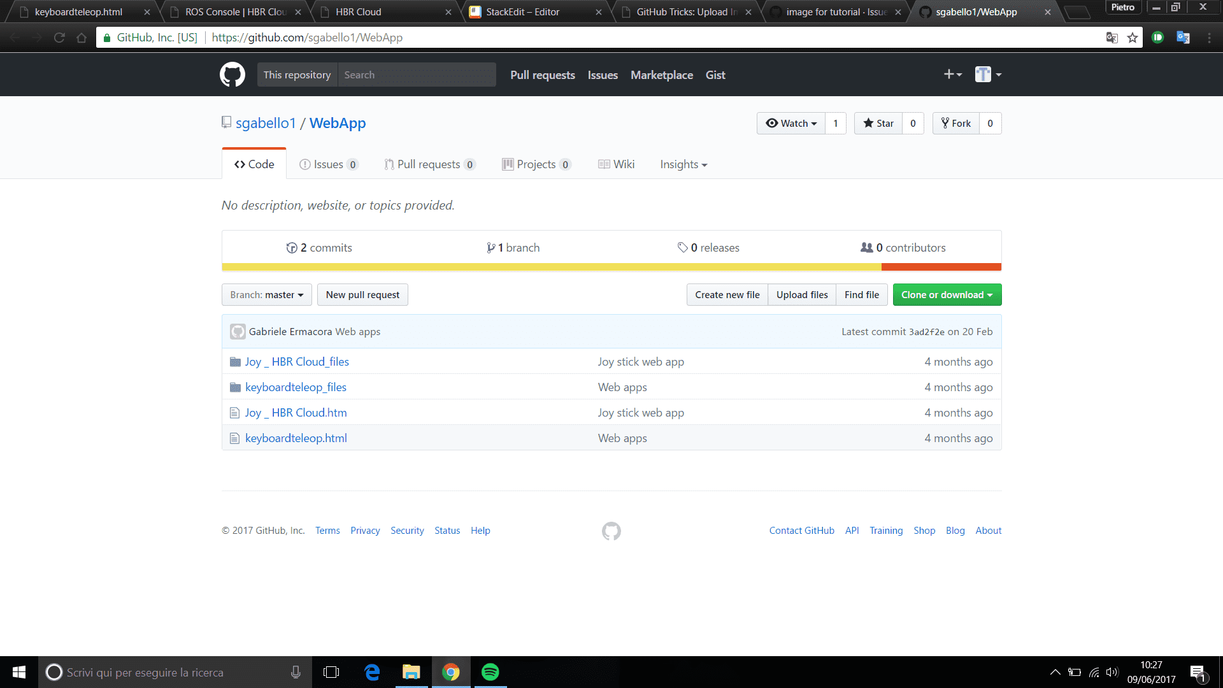1223x688 pixels.
Task: Click the Google Translate icon in address bar
Action: coord(1112,38)
